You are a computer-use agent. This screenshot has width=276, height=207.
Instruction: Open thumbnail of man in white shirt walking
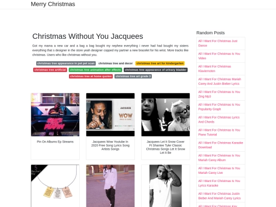110,186
